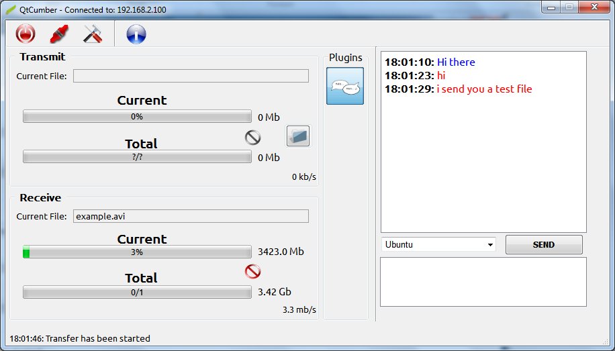615x351 pixels.
Task: Click the grey cancel icon in Transmit
Action: coord(252,138)
